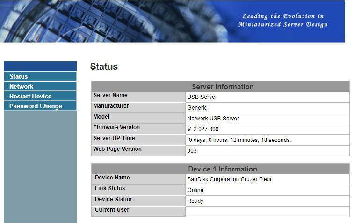
Task: Click the Current User label
Action: point(112,210)
